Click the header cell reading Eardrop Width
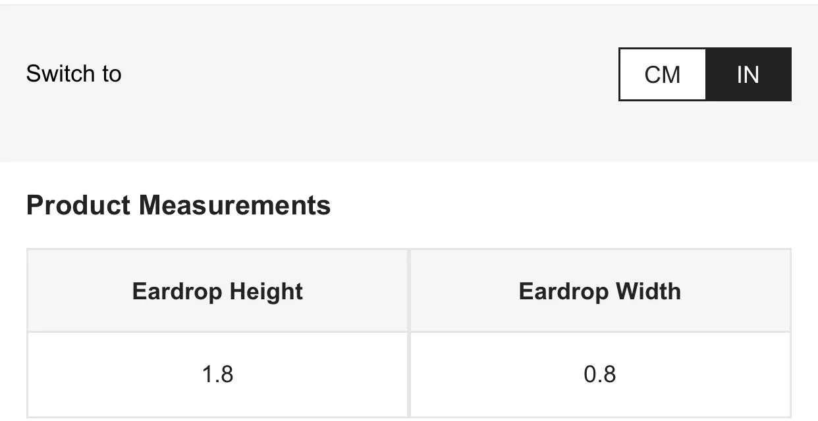 pos(600,291)
